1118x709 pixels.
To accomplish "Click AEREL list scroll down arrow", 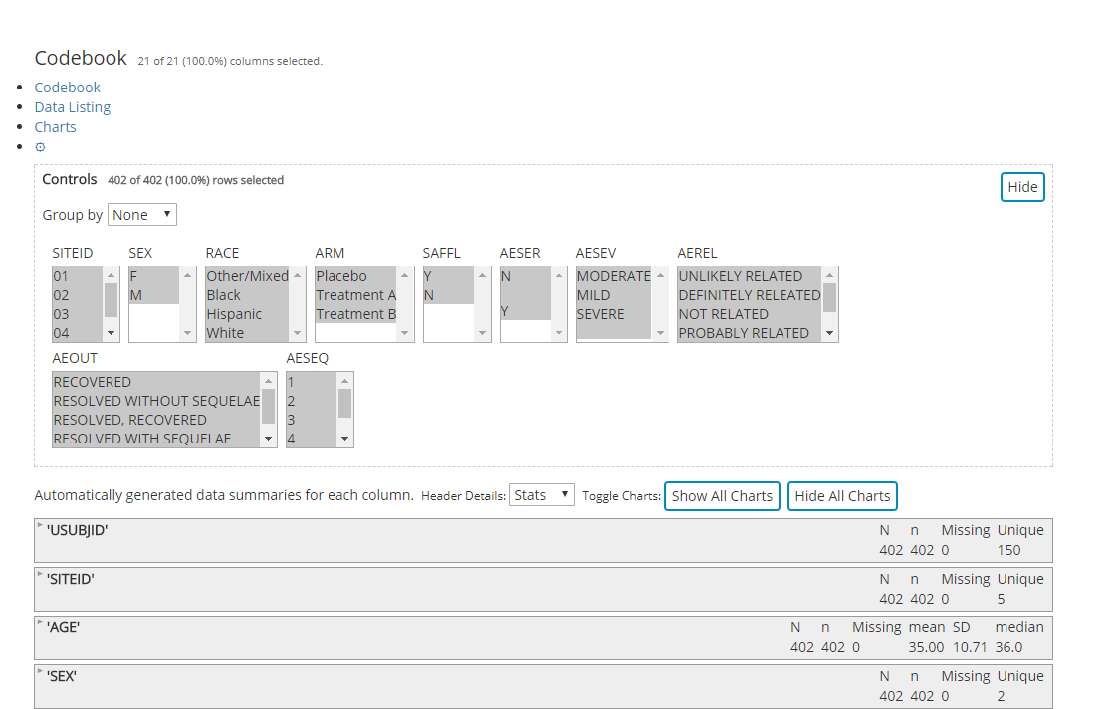I will (829, 333).
